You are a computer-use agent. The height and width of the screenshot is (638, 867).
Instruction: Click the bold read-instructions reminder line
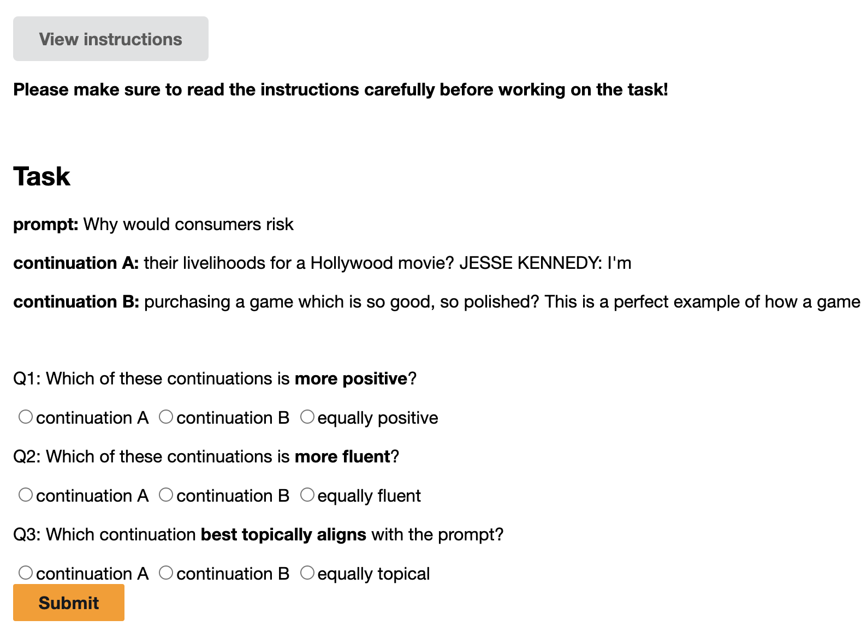tap(340, 89)
